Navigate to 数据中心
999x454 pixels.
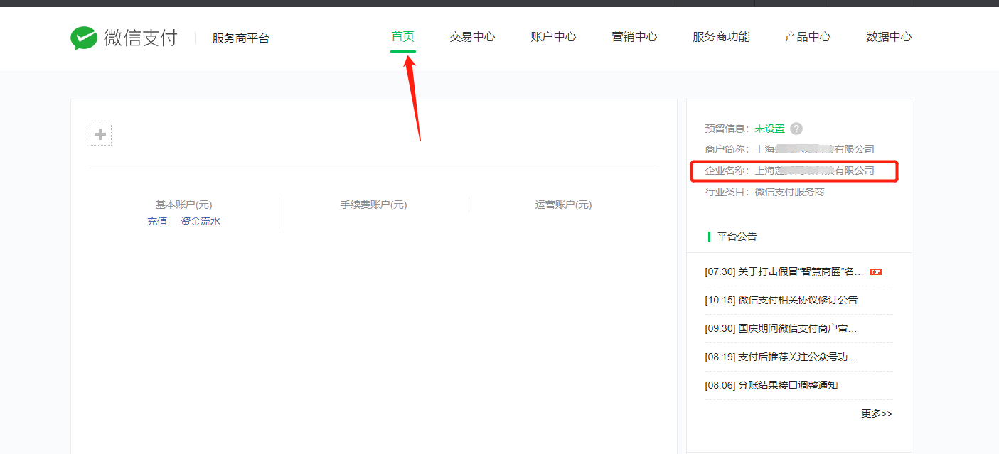pyautogui.click(x=889, y=37)
